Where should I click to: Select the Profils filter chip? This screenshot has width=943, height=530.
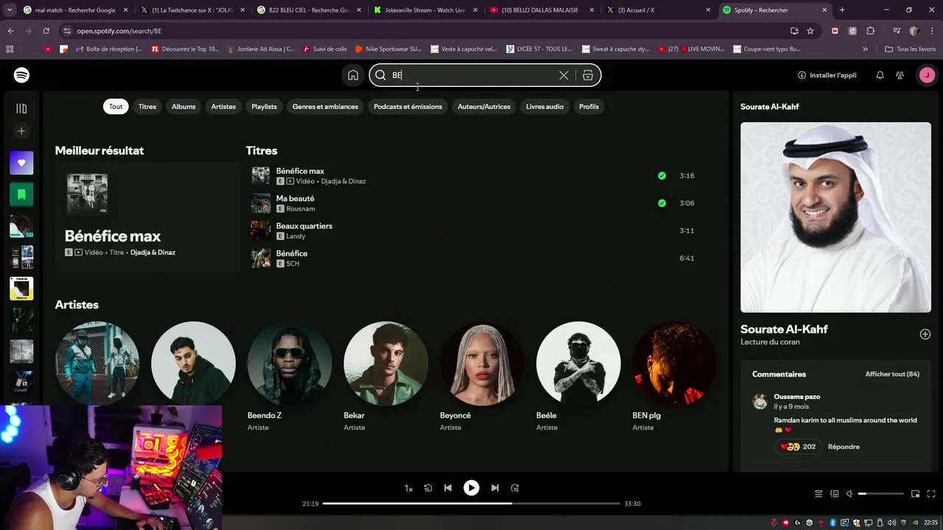[x=589, y=107]
